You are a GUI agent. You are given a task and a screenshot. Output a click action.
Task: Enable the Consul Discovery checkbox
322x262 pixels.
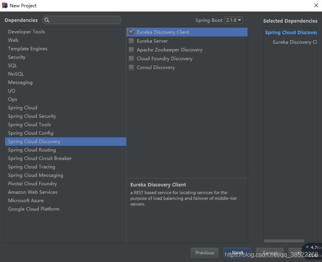coord(131,67)
